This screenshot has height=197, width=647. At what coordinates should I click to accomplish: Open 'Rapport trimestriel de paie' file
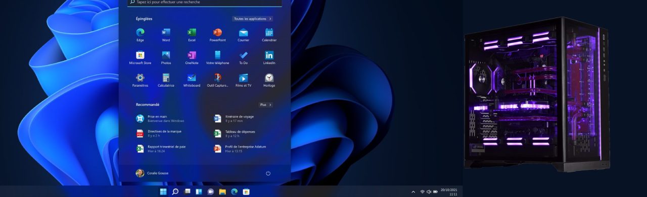point(161,149)
